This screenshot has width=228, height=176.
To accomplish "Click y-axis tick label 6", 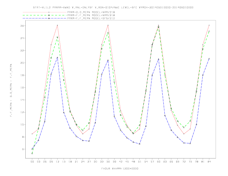I will tap(23, 149).
